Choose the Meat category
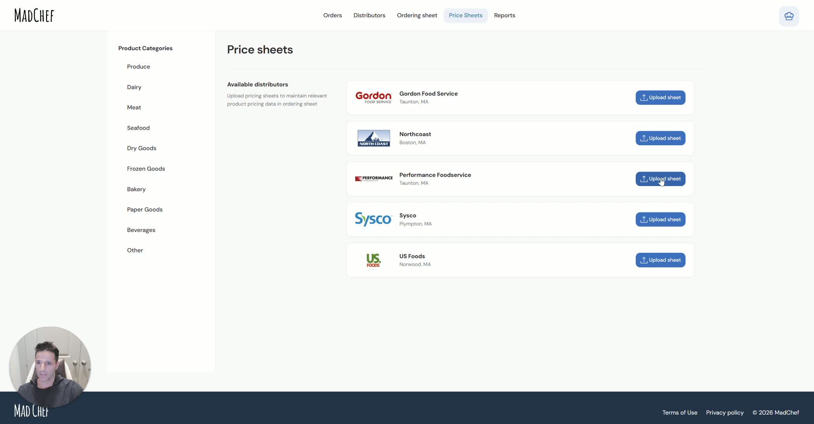 [134, 108]
